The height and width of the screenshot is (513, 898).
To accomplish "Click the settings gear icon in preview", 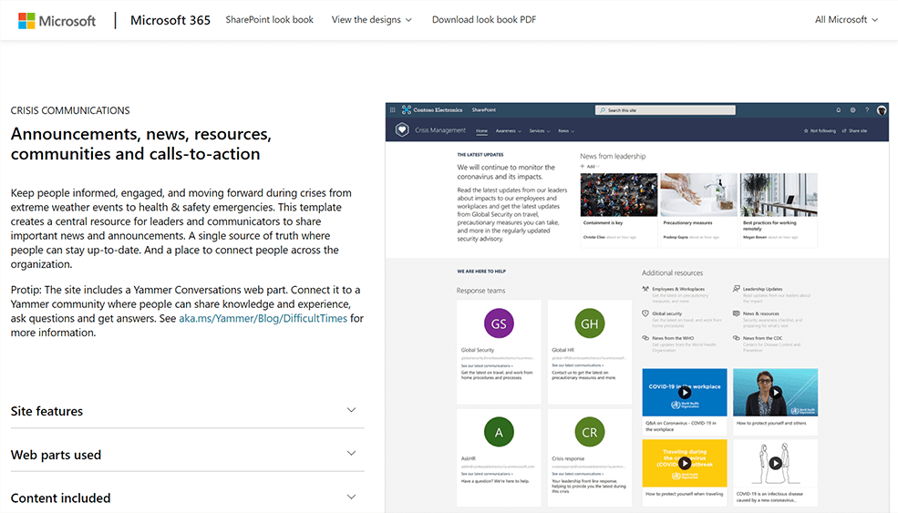I will (x=852, y=110).
